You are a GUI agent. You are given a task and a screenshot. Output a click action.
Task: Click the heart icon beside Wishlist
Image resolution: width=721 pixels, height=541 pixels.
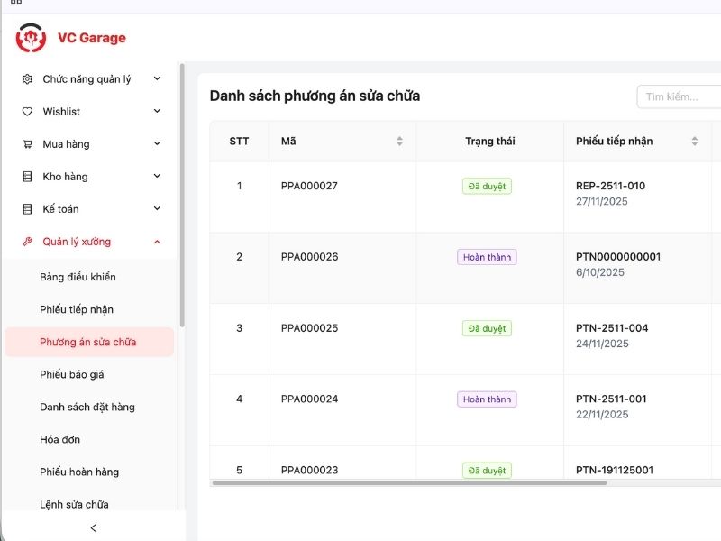click(27, 112)
